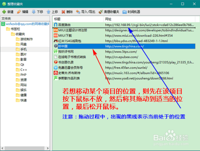The width and height of the screenshot is (200, 151).
Task: Click the http://www.5tps.com/ URL cell
Action: click(121, 52)
